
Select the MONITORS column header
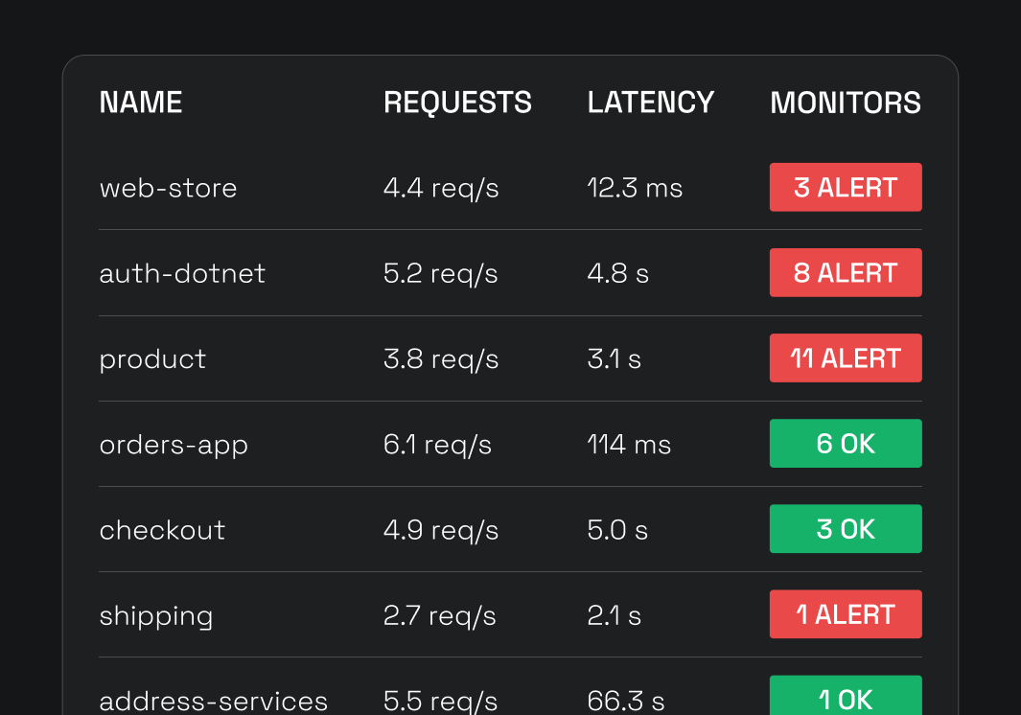pyautogui.click(x=845, y=103)
